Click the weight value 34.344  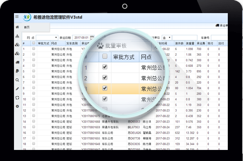coord(190,144)
